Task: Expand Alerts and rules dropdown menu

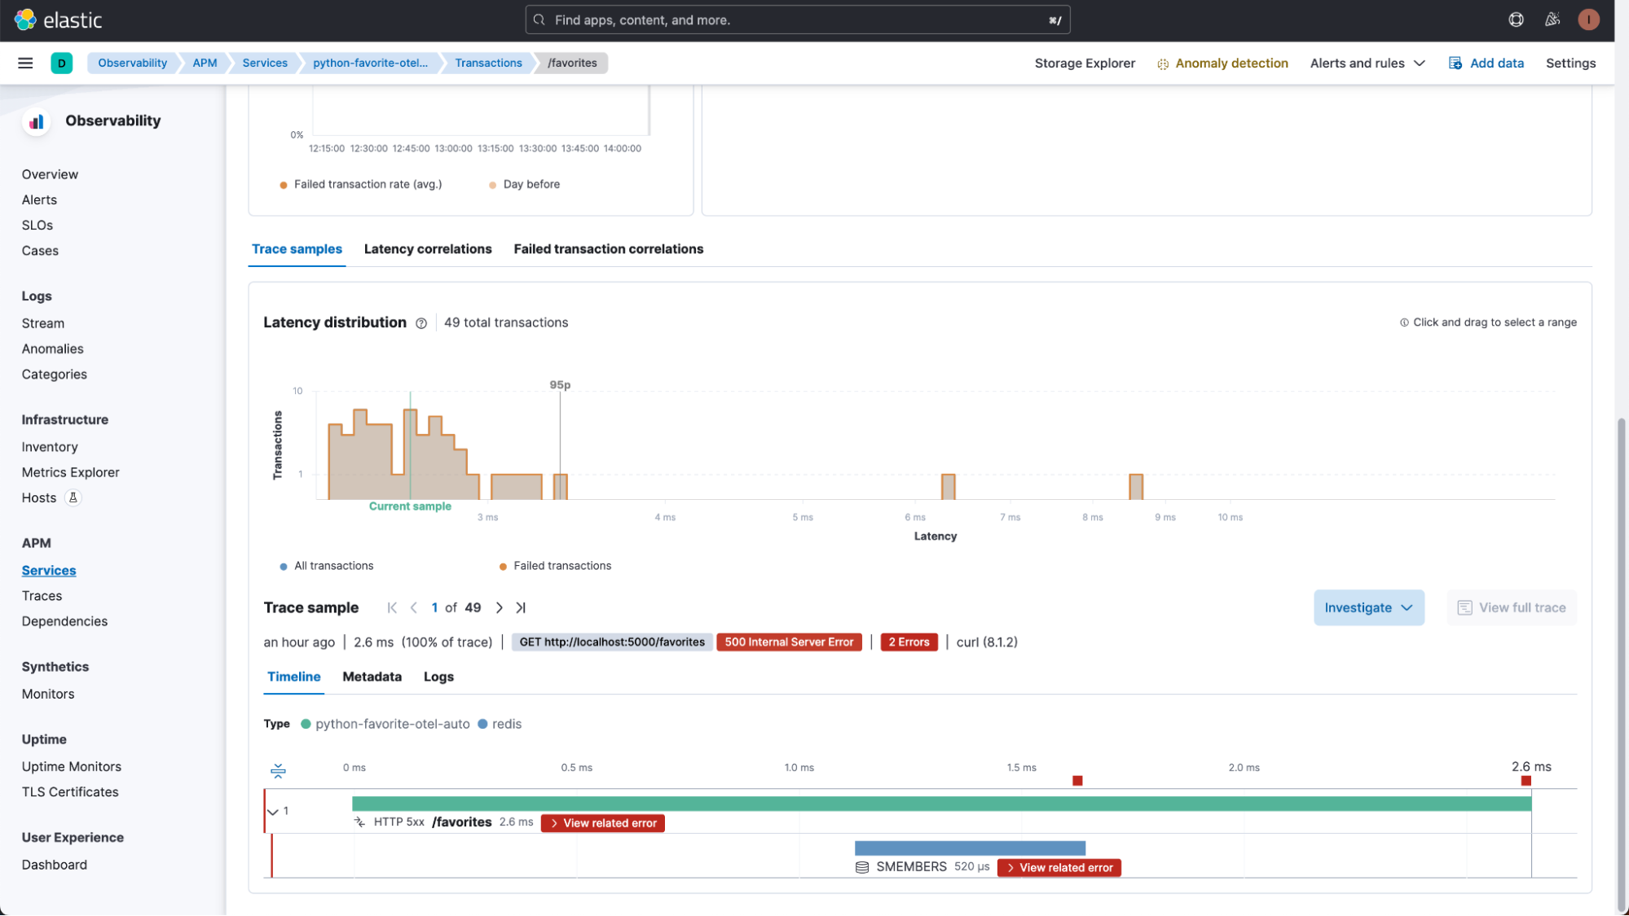Action: click(x=1367, y=63)
